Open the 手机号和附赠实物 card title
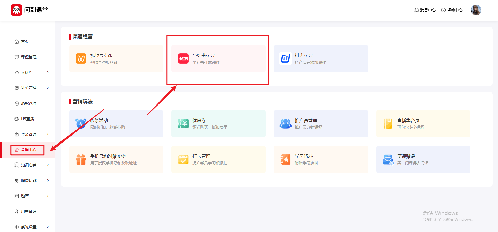 tap(108, 156)
